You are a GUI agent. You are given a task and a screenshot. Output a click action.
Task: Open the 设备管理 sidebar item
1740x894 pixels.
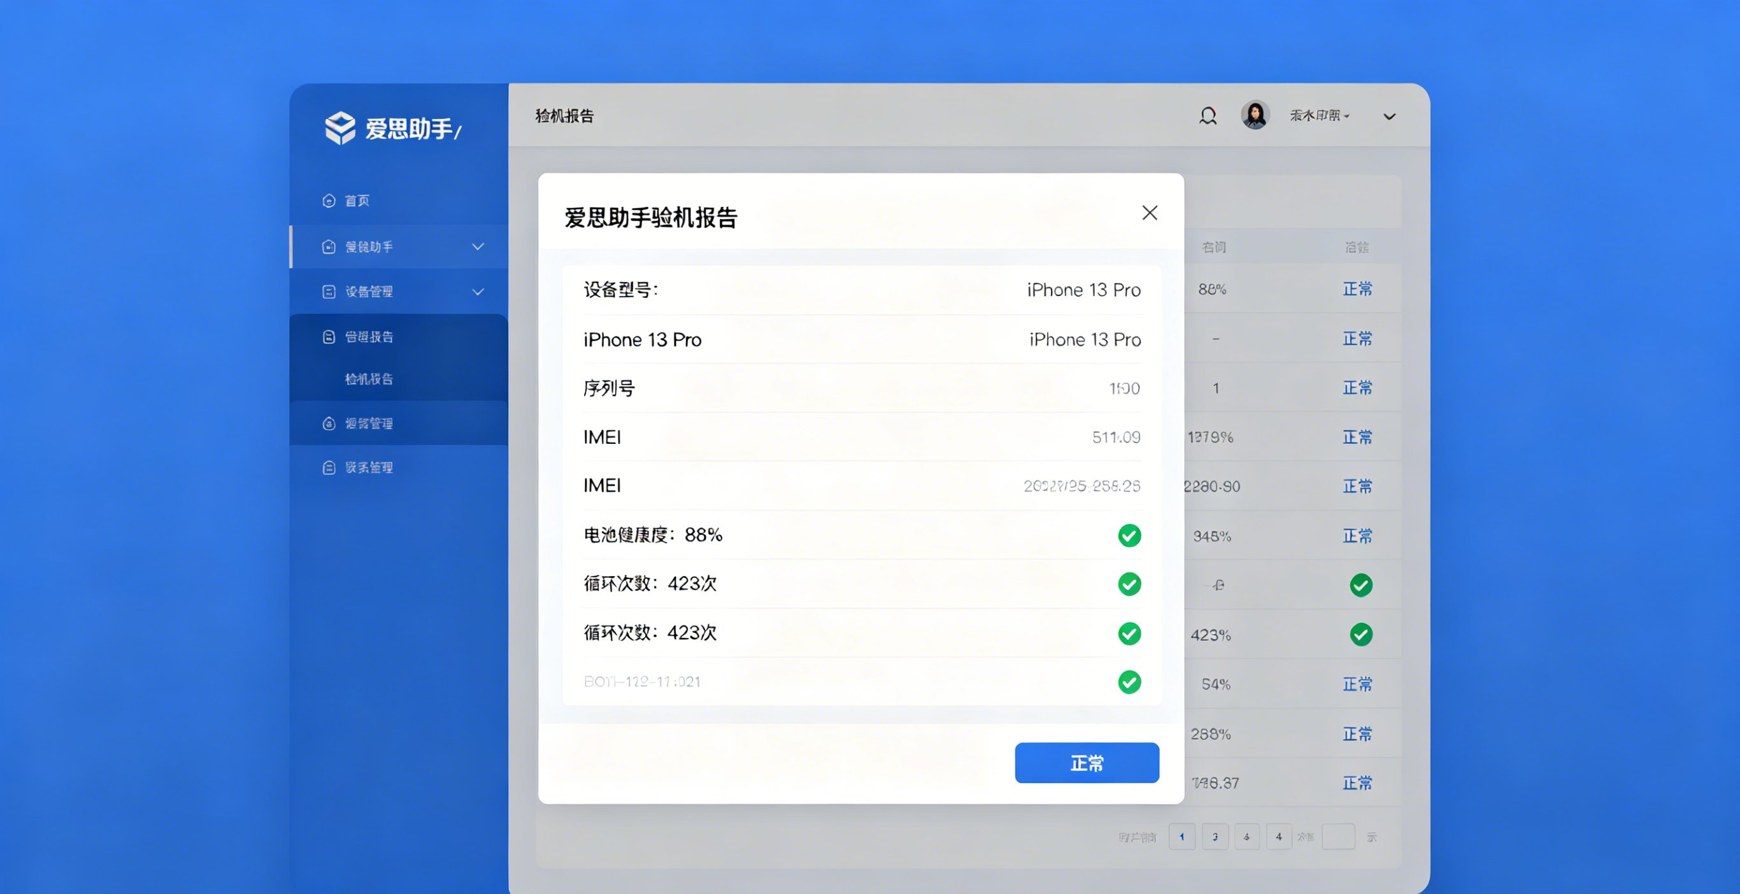point(399,292)
